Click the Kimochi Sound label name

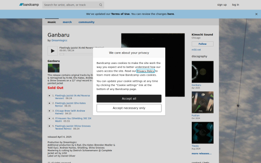tap(202, 35)
